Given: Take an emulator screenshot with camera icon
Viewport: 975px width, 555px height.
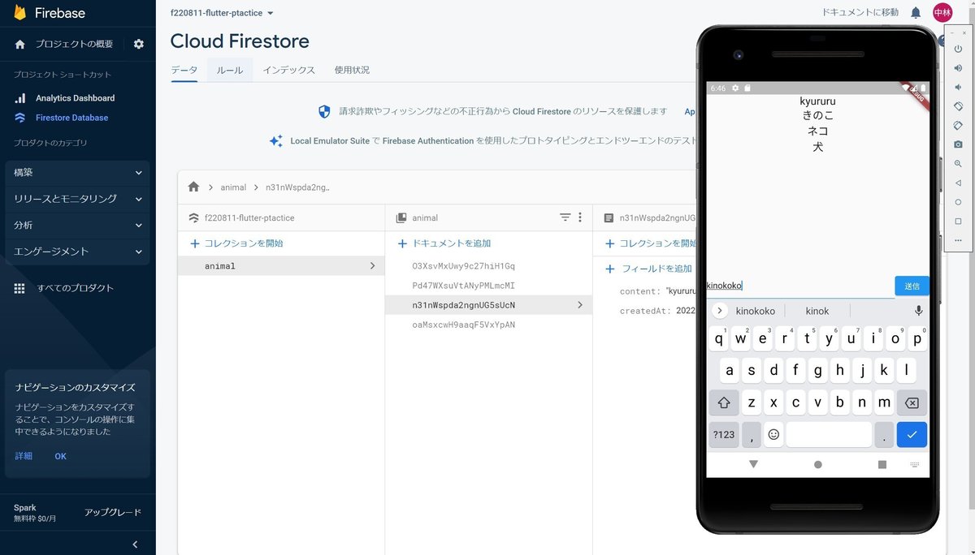Looking at the screenshot, I should click(958, 144).
